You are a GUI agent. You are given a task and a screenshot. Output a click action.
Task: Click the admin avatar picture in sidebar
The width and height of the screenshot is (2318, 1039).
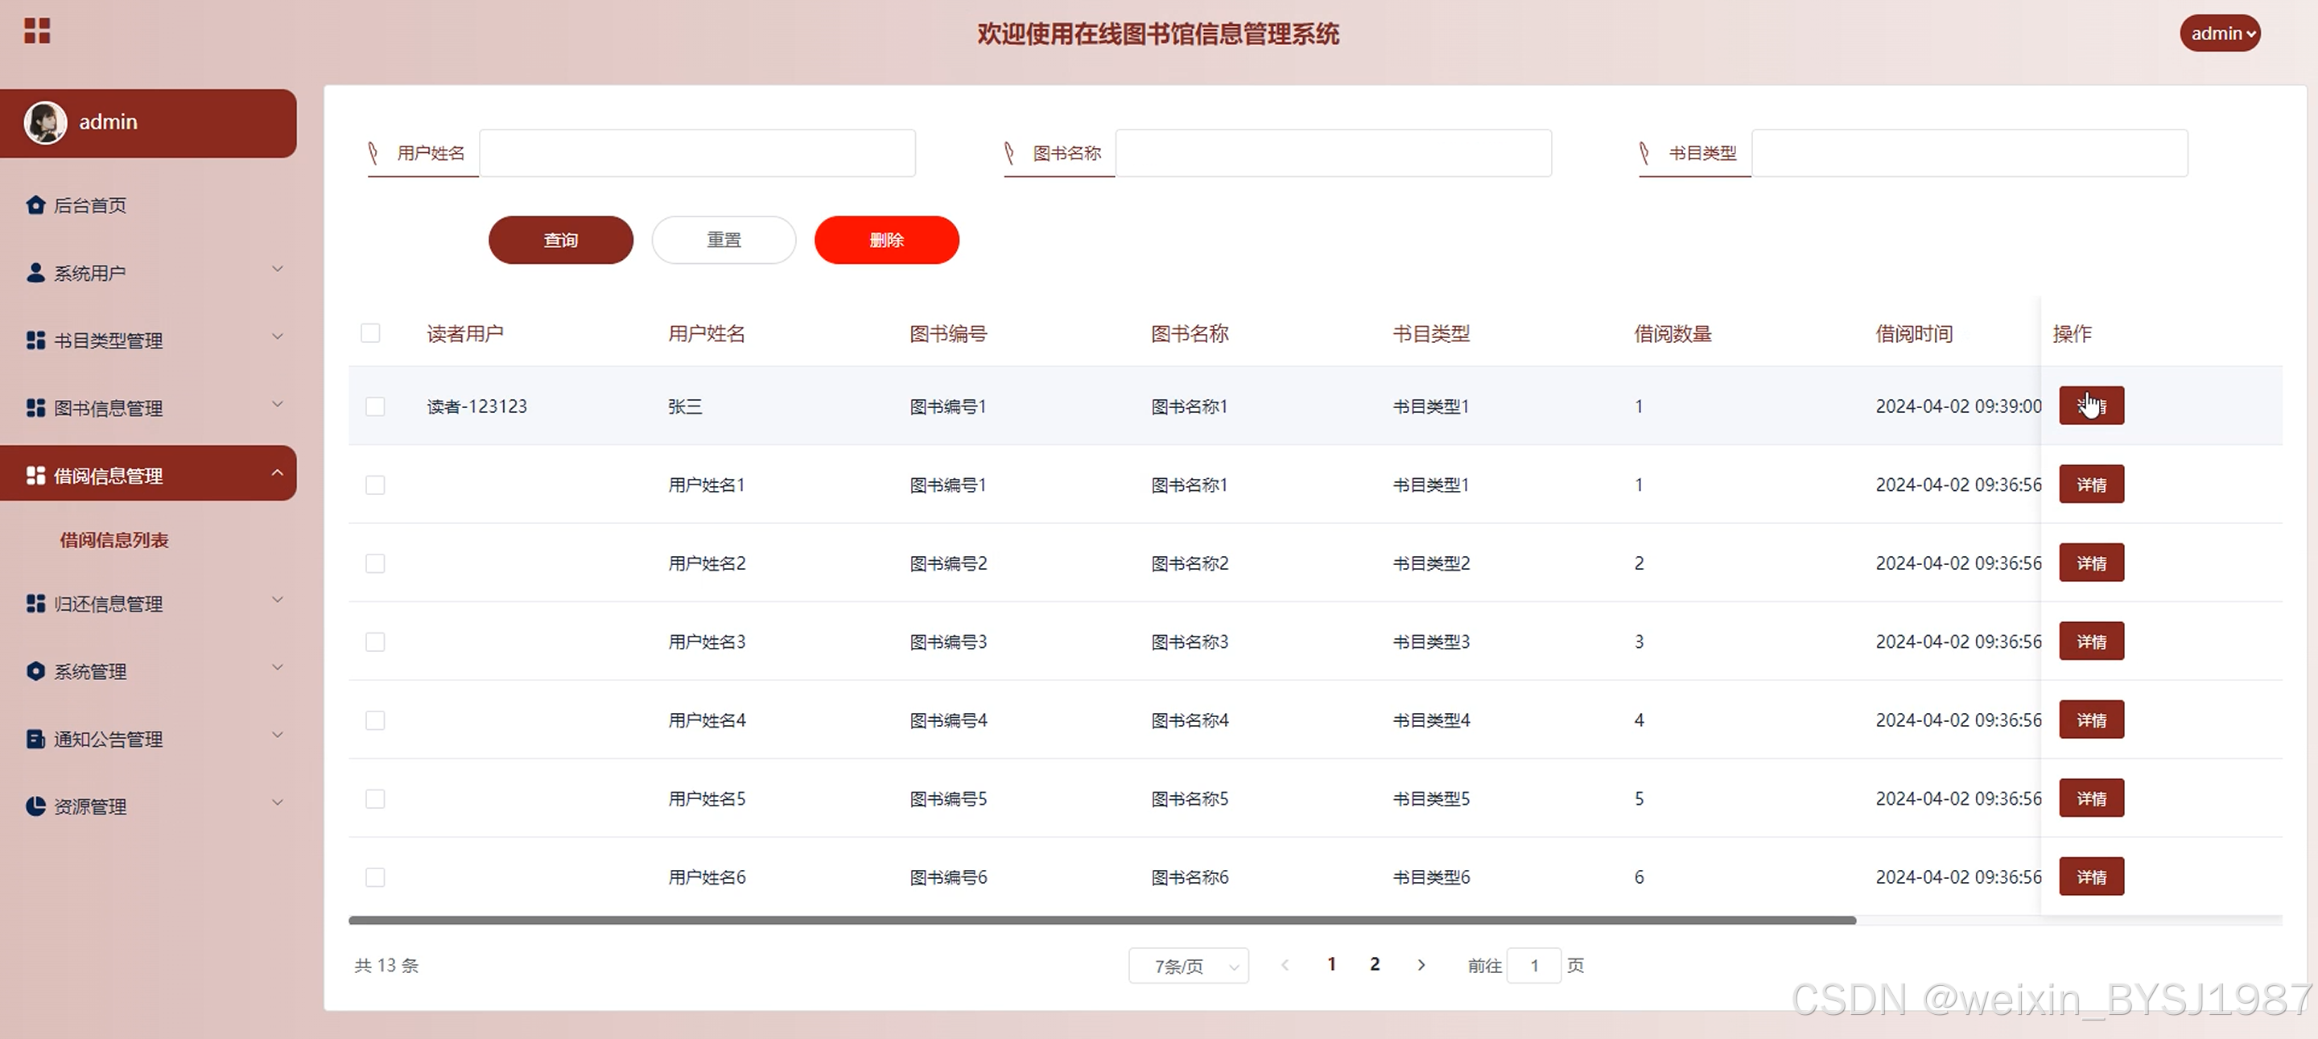tap(45, 122)
